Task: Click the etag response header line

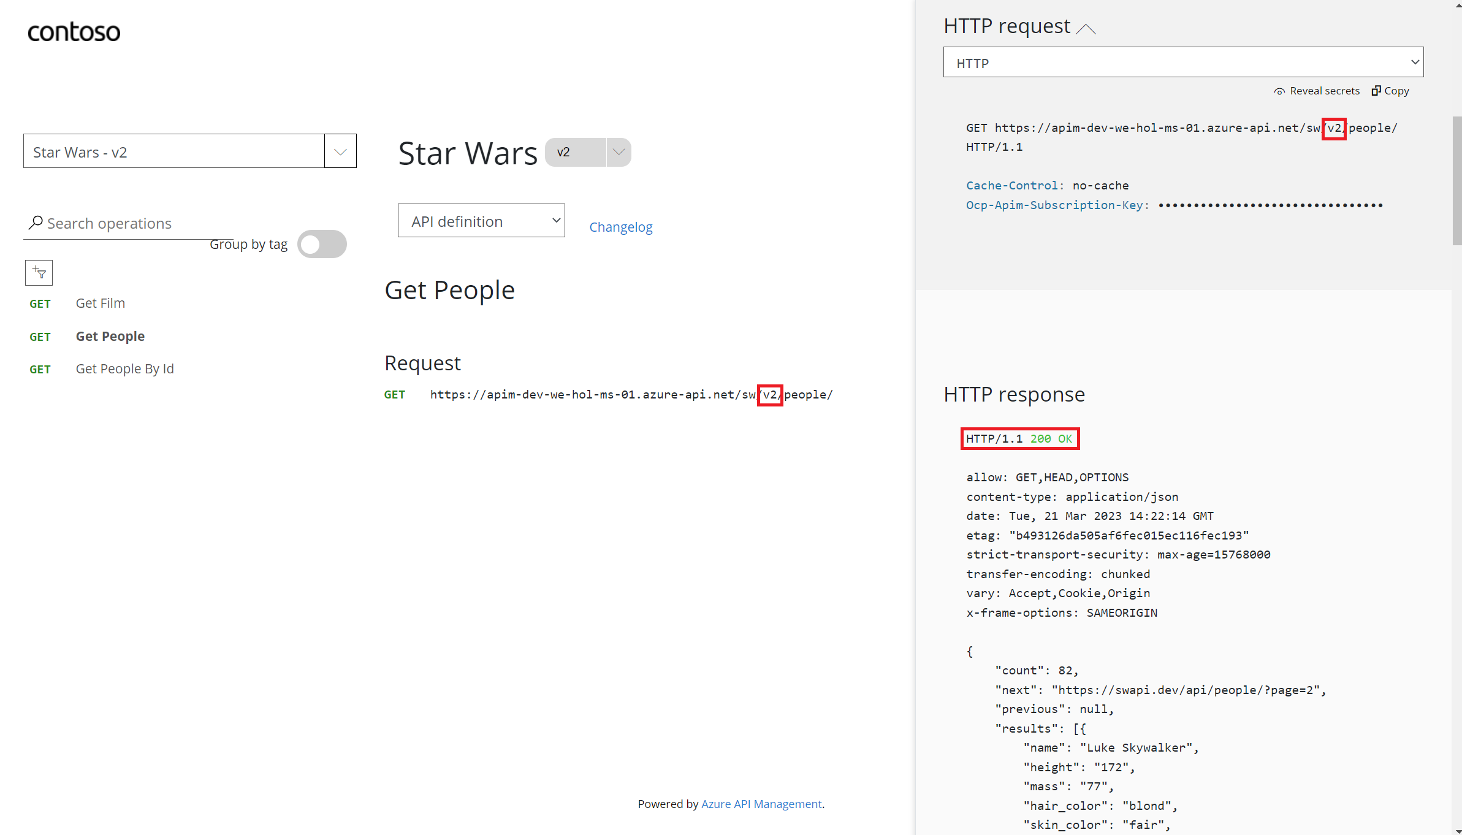Action: click(x=1108, y=535)
